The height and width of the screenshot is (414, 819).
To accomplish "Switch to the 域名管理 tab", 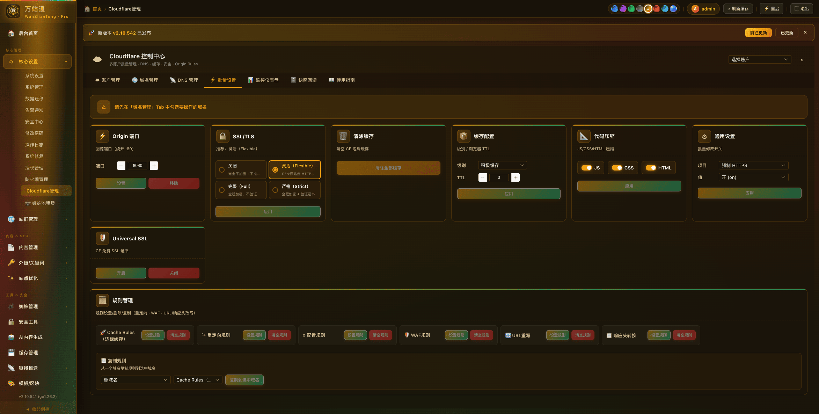I will (145, 80).
